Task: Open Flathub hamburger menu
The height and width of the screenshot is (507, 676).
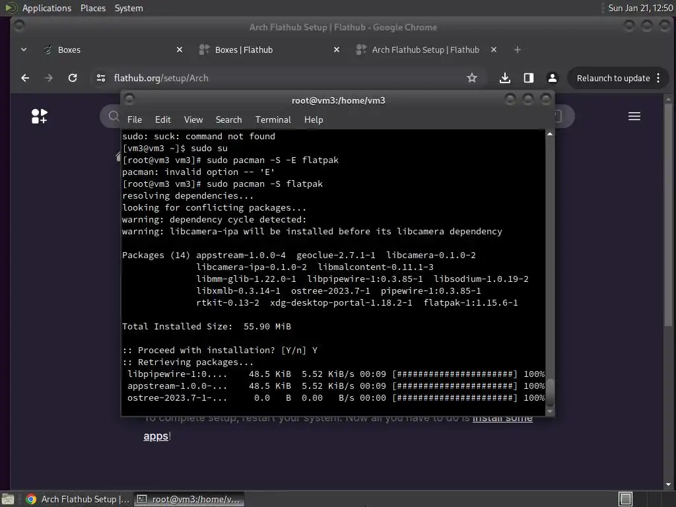Action: click(x=634, y=116)
